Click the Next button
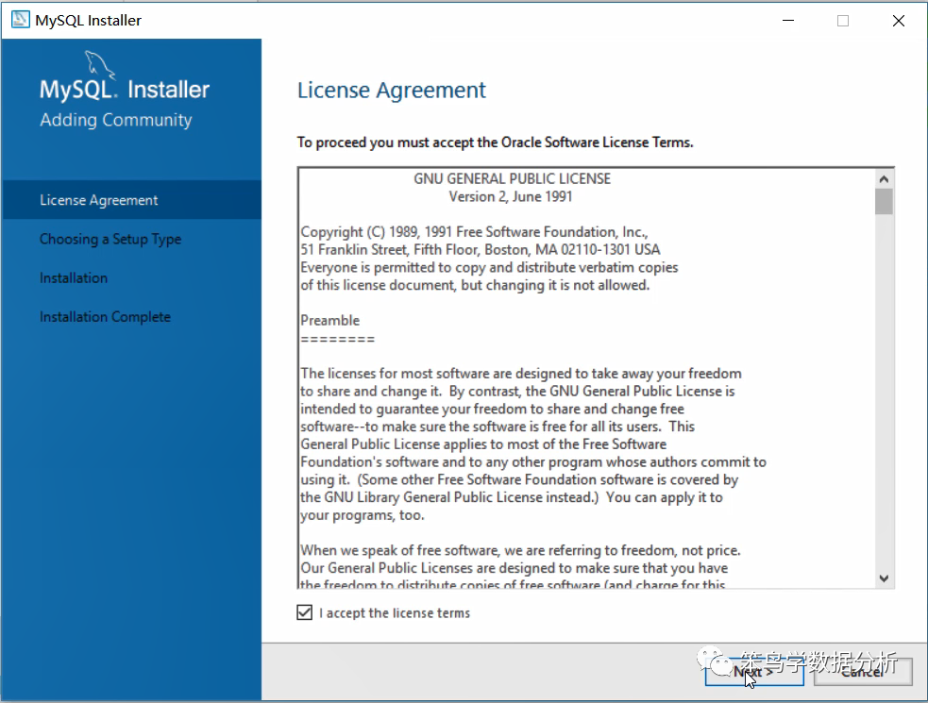Viewport: 928px width, 703px height. tap(754, 672)
